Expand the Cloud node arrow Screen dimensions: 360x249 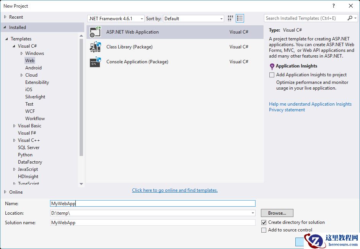21,75
